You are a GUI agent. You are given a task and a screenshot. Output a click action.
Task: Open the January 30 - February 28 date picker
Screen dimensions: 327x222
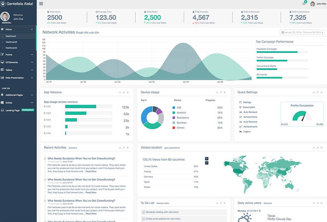[302, 32]
